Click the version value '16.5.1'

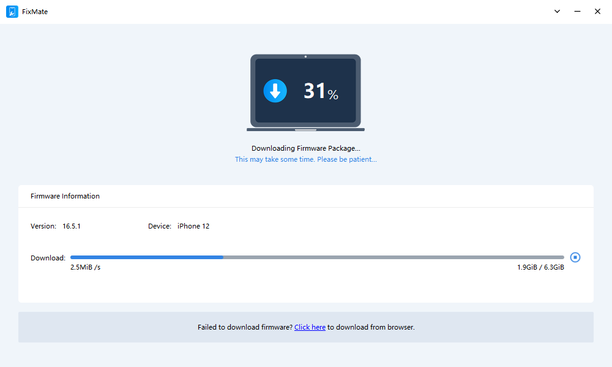pyautogui.click(x=72, y=226)
